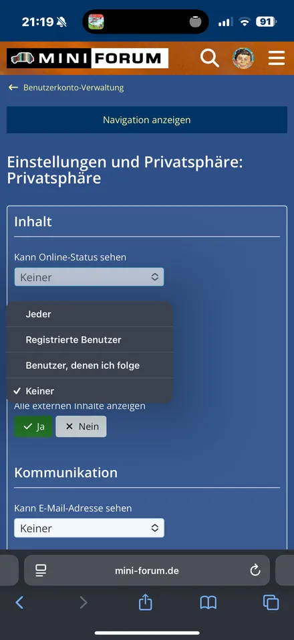Open the Kann Online-Status sehen dropdown
The image size is (294, 640).
(x=89, y=277)
